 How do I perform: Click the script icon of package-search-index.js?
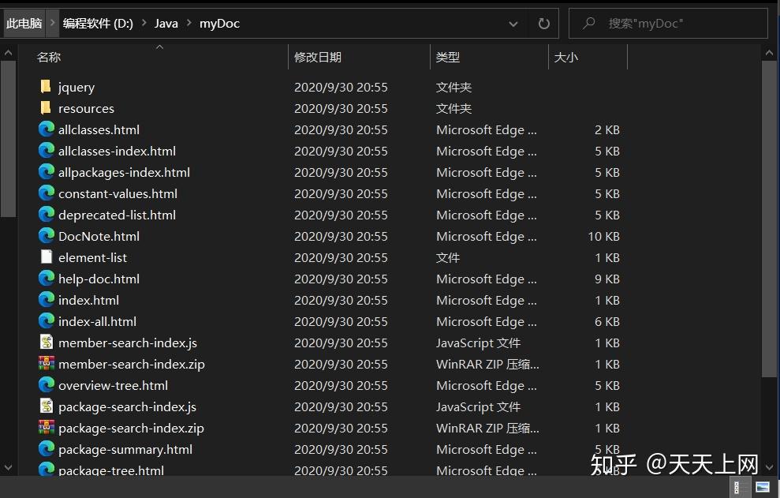point(47,406)
